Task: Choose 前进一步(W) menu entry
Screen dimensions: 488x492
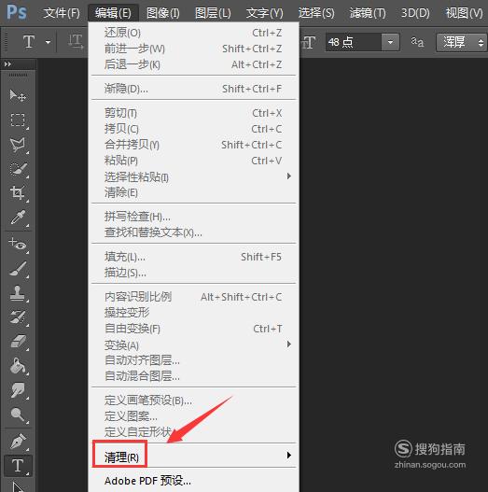Action: (194, 49)
